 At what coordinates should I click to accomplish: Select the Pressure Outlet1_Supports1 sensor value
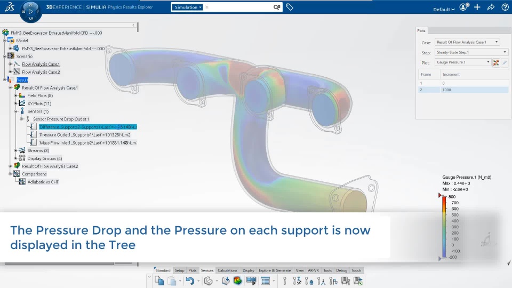(85, 135)
